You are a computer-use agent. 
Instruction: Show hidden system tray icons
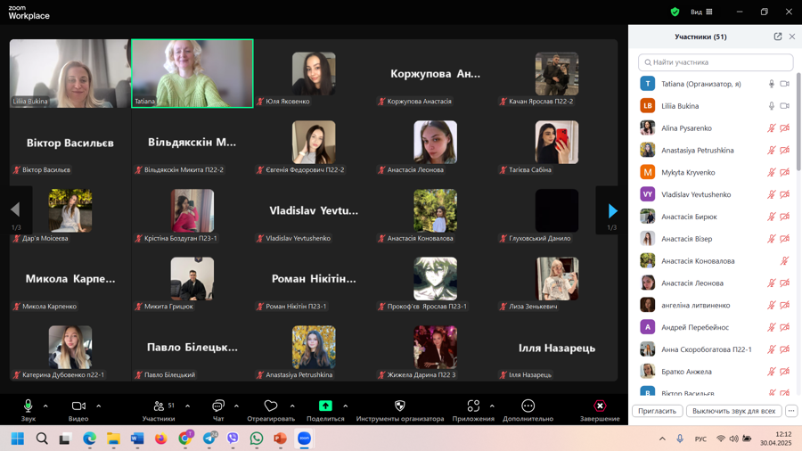point(662,439)
